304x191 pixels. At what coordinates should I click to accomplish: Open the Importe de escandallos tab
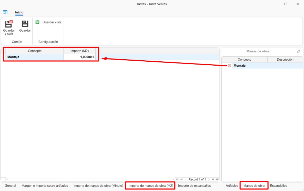194,186
